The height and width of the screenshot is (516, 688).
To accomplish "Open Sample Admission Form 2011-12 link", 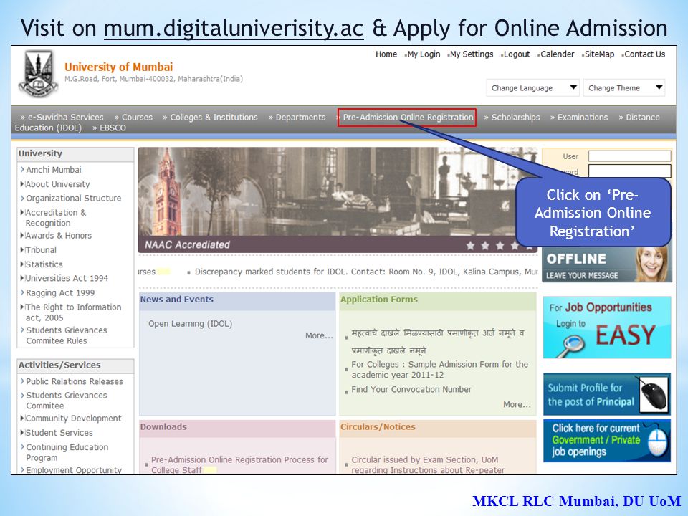I will click(x=439, y=370).
